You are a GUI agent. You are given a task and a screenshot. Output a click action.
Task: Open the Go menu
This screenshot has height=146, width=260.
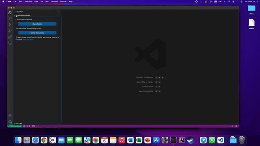(42, 2)
